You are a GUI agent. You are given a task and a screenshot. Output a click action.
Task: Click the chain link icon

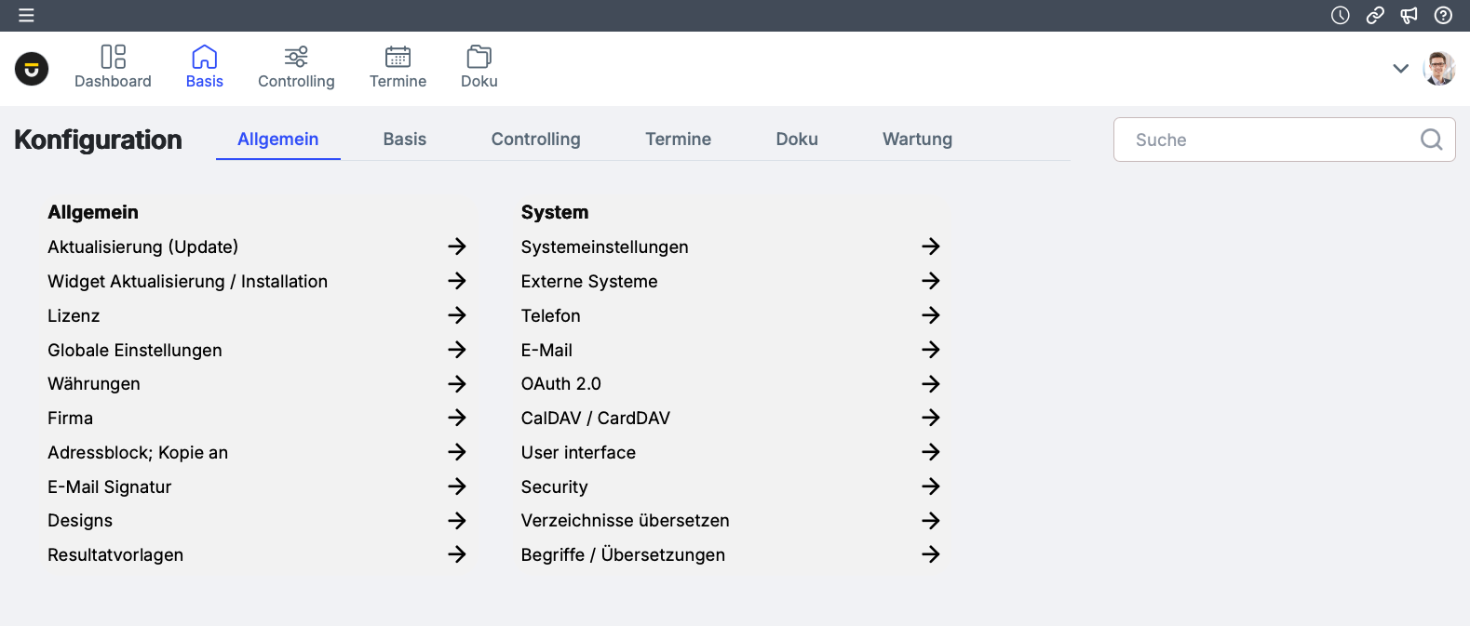tap(1374, 15)
